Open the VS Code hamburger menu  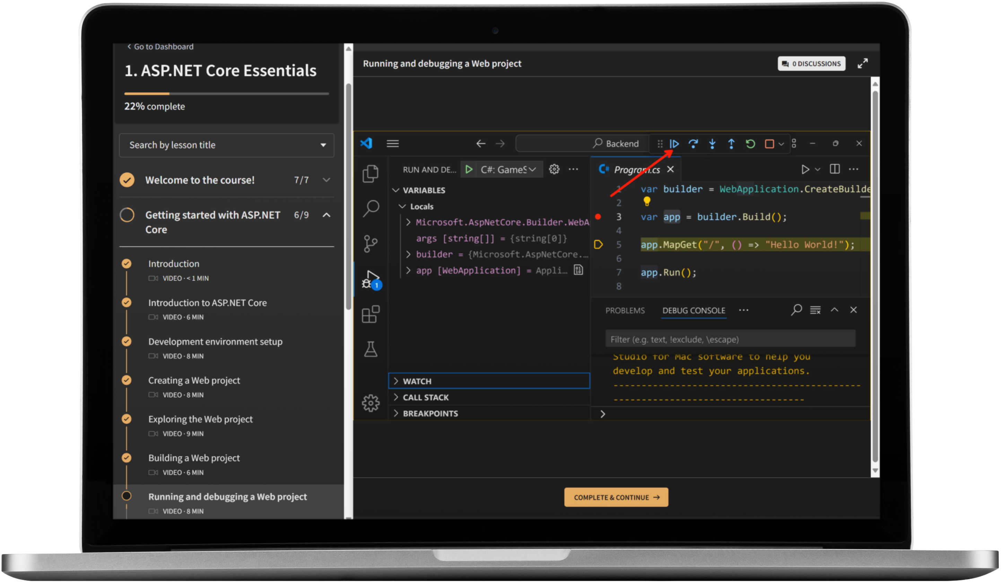click(x=392, y=144)
